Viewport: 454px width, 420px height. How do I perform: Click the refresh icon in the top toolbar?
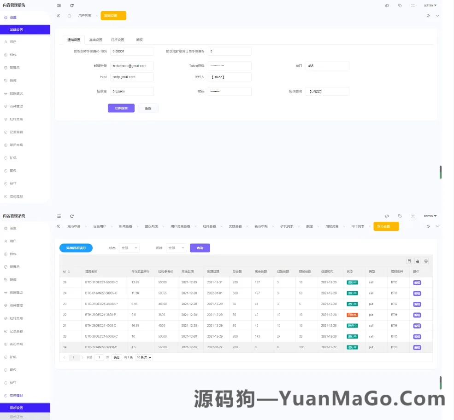click(x=71, y=5)
